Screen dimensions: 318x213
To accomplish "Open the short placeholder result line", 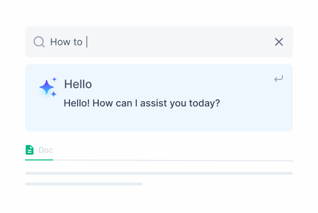I will click(x=84, y=184).
